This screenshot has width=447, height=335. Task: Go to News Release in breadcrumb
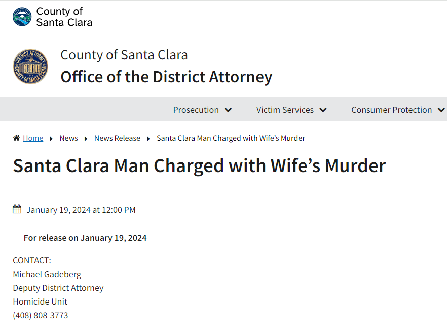[117, 138]
